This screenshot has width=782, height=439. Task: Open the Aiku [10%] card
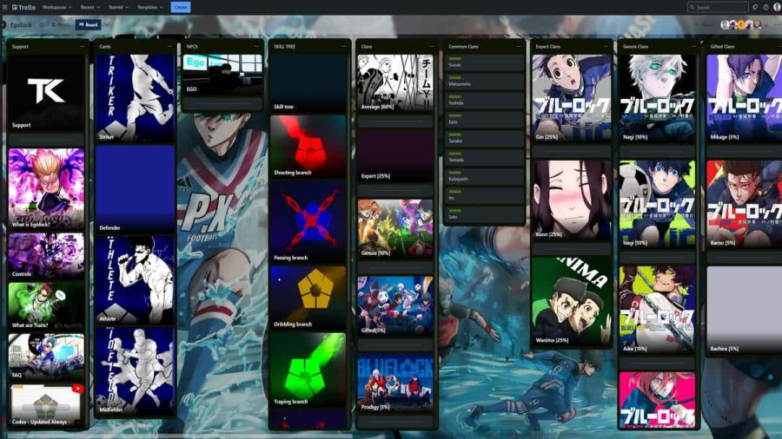pyautogui.click(x=658, y=310)
